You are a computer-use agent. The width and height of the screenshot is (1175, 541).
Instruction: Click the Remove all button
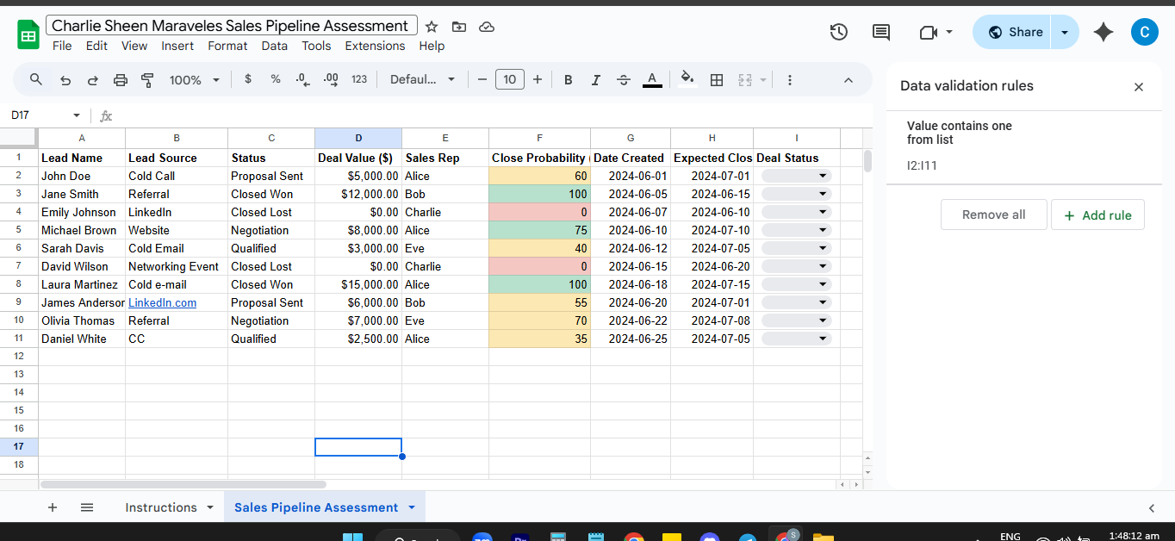coord(994,215)
